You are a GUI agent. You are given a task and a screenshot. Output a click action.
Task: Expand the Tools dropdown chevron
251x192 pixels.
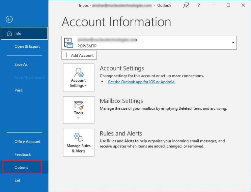(x=78, y=118)
